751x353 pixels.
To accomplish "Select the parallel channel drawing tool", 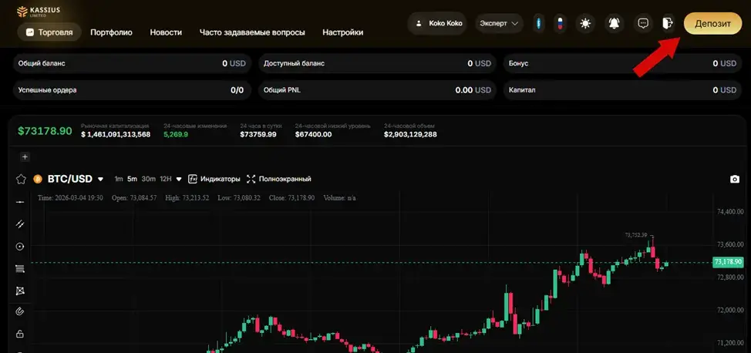I will [x=20, y=224].
